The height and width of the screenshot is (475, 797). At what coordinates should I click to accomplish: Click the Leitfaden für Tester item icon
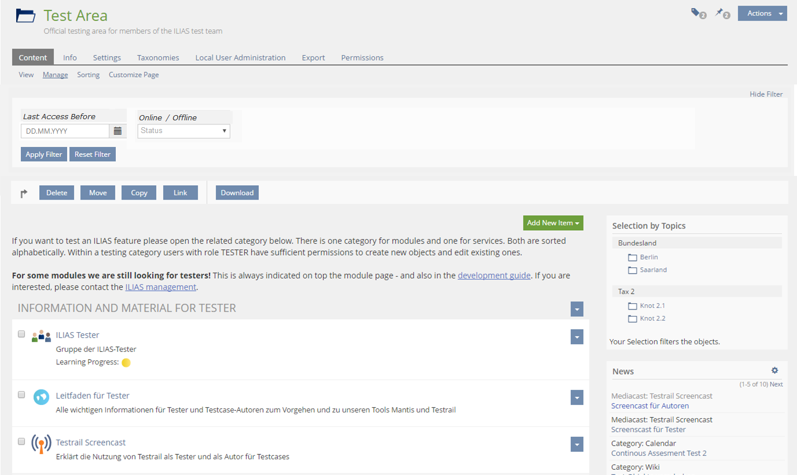click(x=41, y=397)
